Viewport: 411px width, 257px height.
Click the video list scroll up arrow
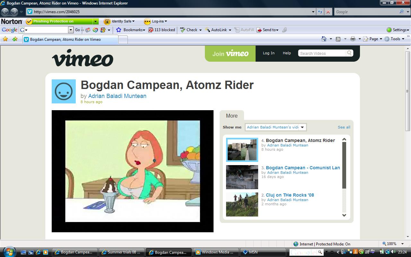344,139
